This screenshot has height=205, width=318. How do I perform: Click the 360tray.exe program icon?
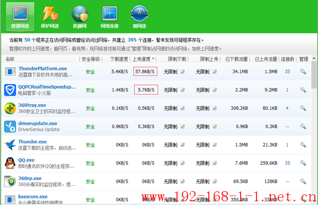[10, 108]
